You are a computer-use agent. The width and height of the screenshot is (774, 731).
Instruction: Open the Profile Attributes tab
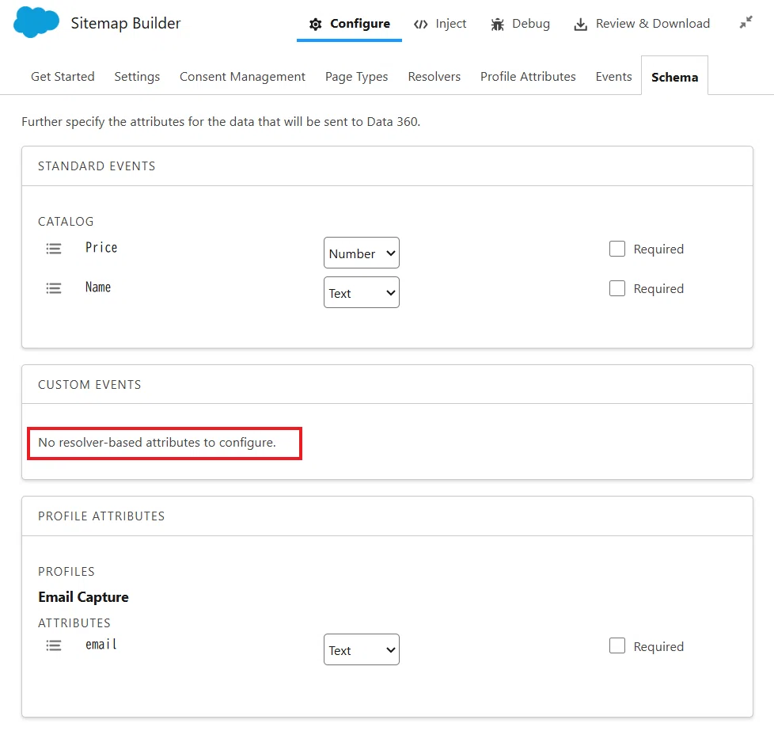point(528,77)
